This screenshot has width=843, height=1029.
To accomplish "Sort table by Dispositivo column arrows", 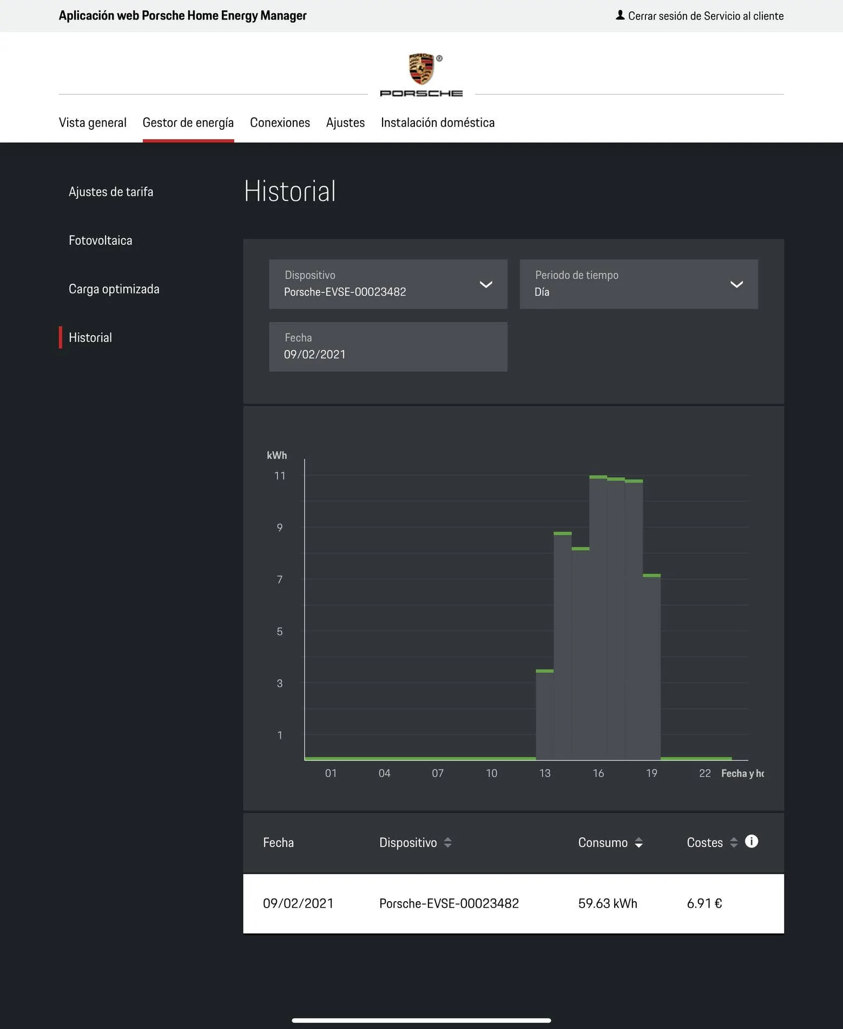I will [447, 843].
